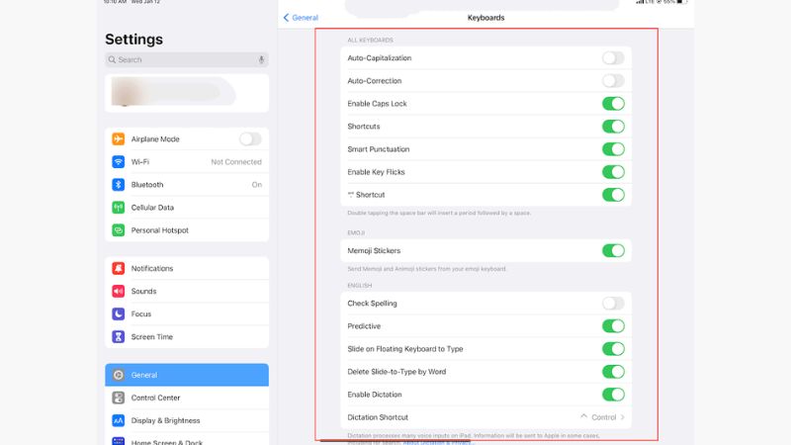Enable the Auto-Capitalization toggle
Viewport: 791px width, 445px height.
point(613,58)
